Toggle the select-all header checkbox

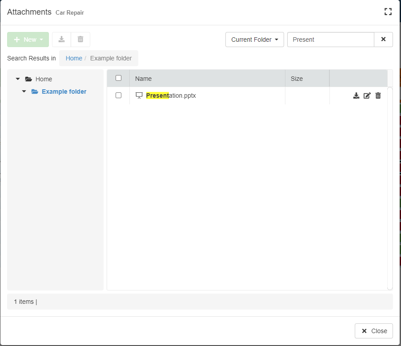[118, 78]
